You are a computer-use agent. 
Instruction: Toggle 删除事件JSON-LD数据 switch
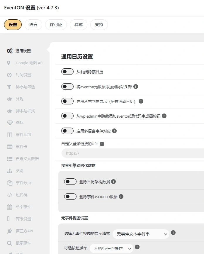click(70, 197)
